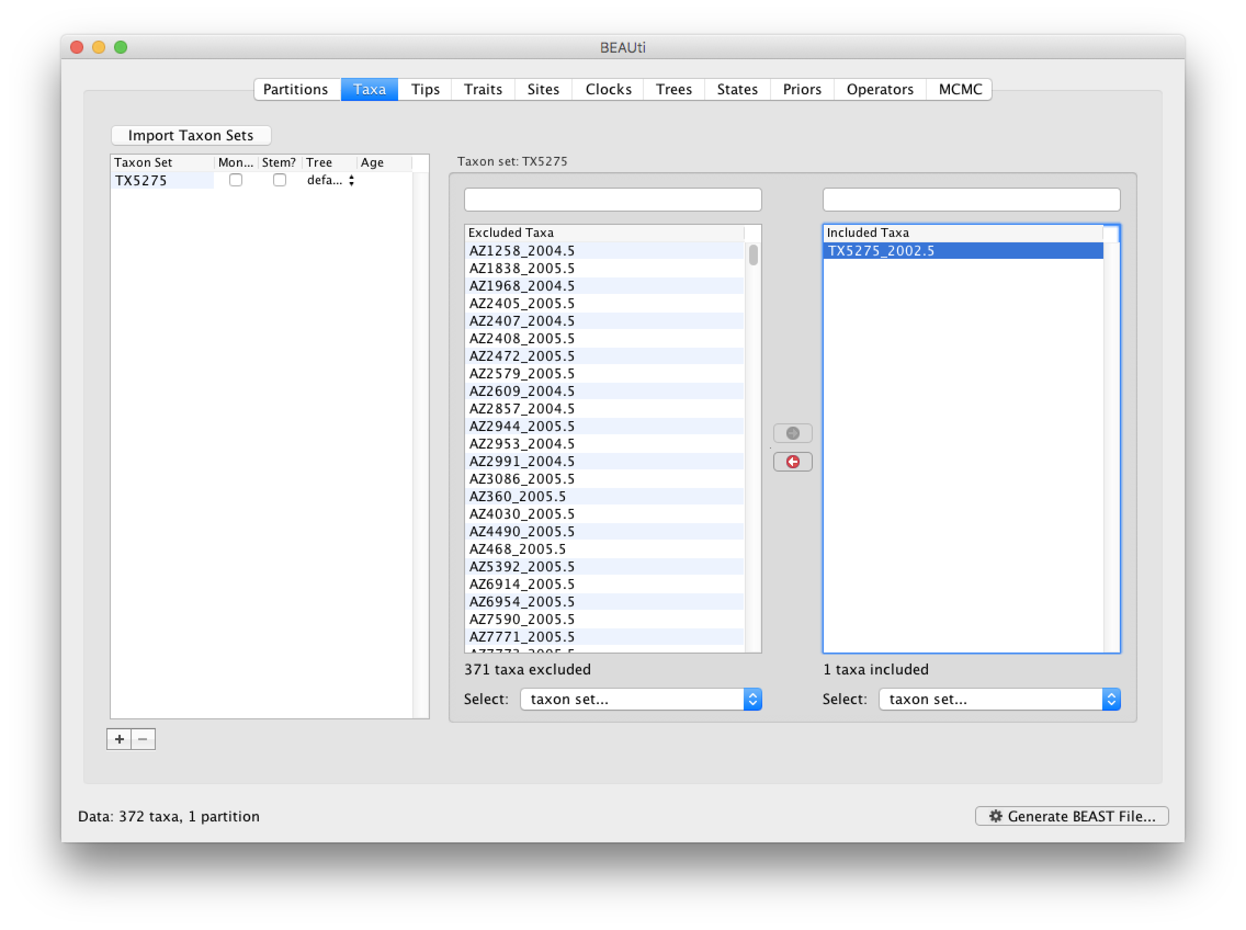Open included taxa Select taxon set dropdown
The height and width of the screenshot is (930, 1246).
point(999,699)
